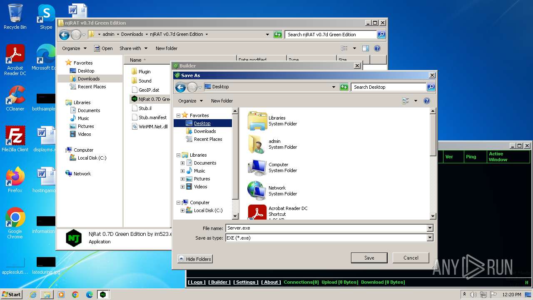533x300 pixels.
Task: Open Firefox desktop shortcut
Action: (x=15, y=180)
